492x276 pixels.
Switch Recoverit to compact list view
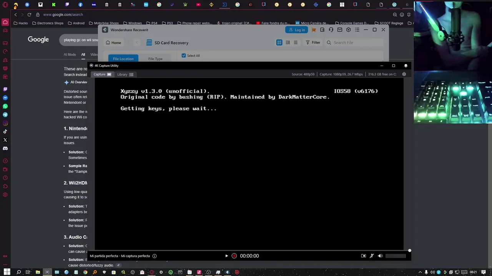point(296,43)
